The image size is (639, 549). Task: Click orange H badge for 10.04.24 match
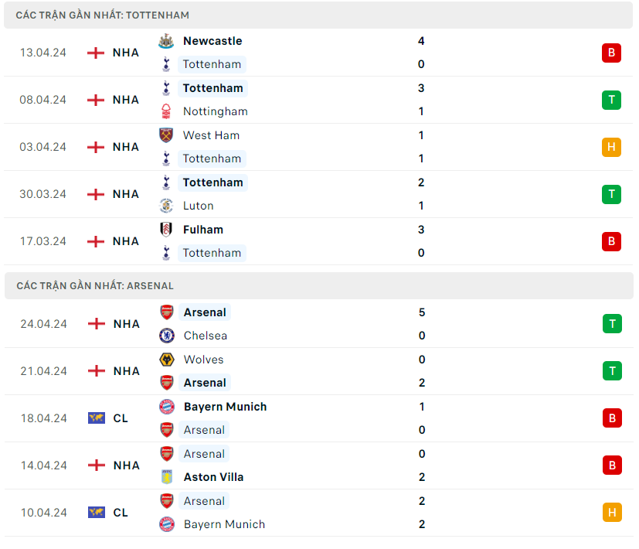[612, 513]
